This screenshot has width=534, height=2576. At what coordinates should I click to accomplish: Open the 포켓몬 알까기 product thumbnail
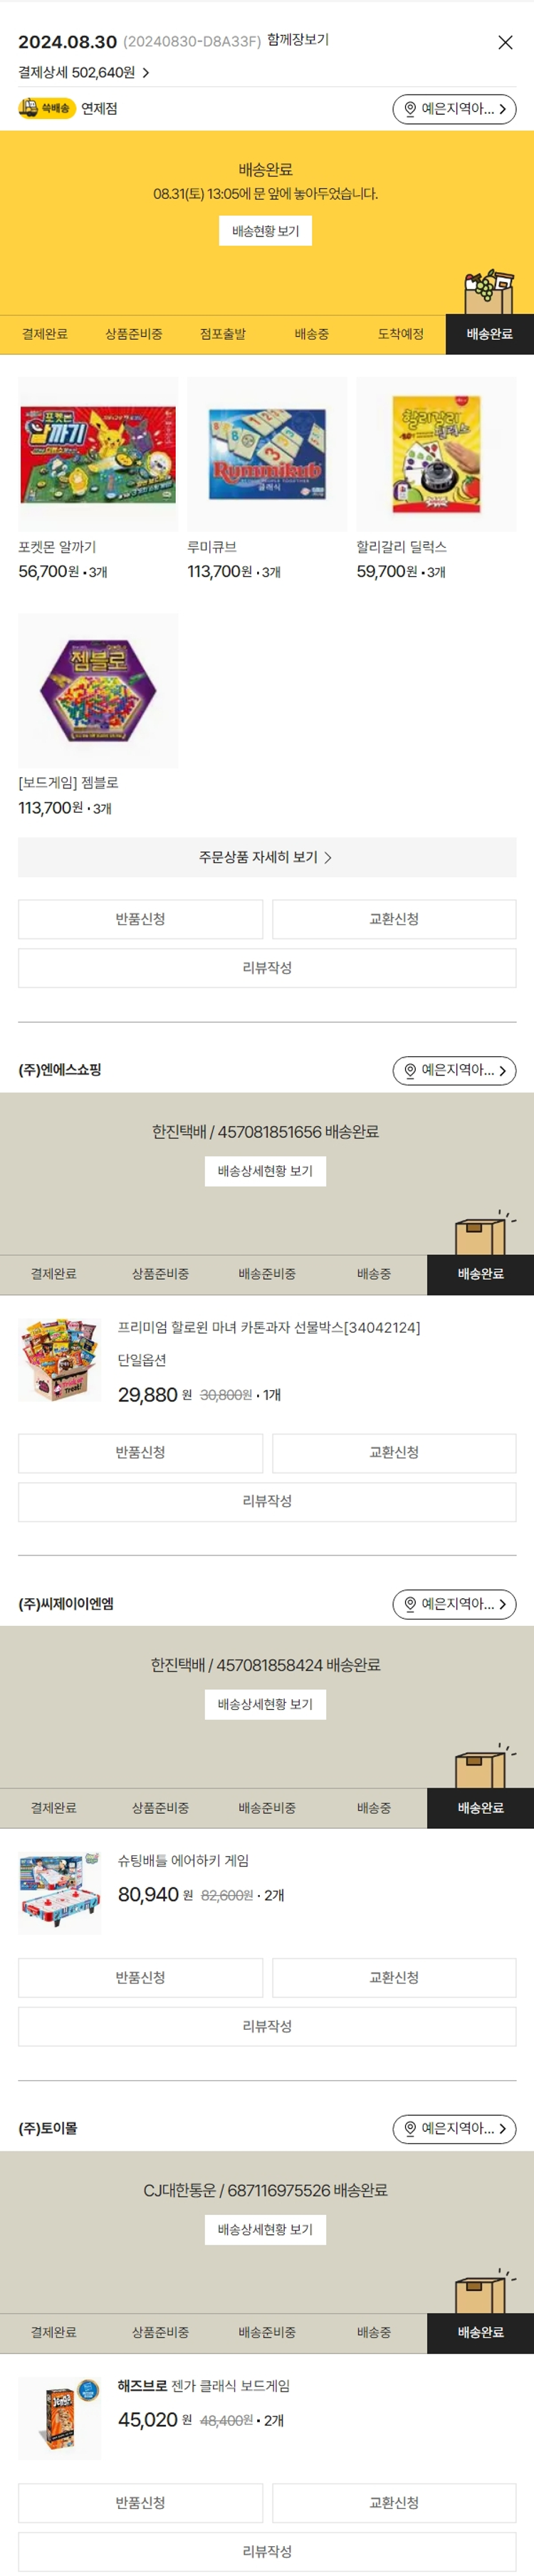(x=98, y=454)
